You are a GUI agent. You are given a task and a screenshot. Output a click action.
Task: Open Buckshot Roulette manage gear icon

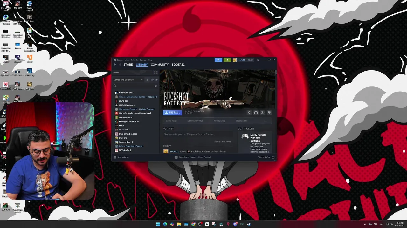click(x=249, y=112)
